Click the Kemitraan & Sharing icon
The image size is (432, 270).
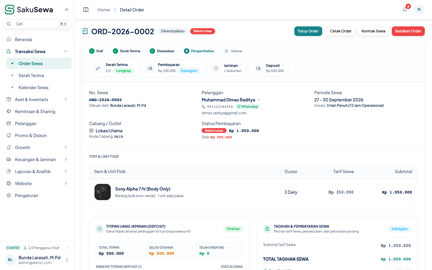point(9,111)
